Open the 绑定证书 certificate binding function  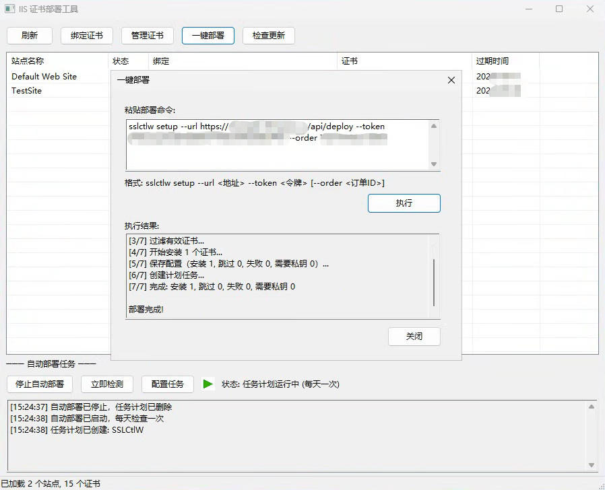86,35
